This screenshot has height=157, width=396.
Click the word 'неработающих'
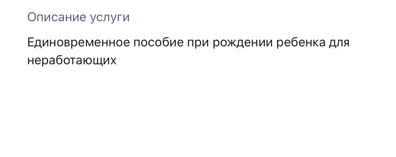click(x=72, y=61)
